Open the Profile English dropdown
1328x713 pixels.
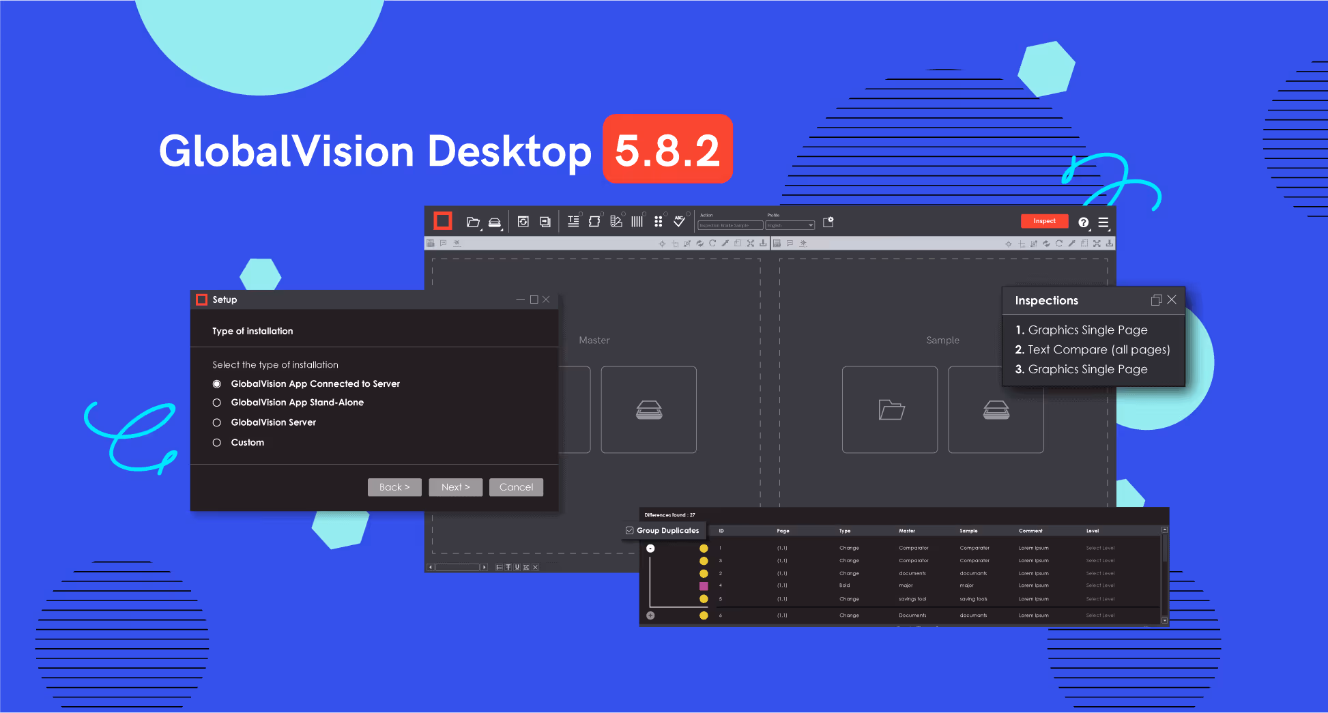click(790, 225)
